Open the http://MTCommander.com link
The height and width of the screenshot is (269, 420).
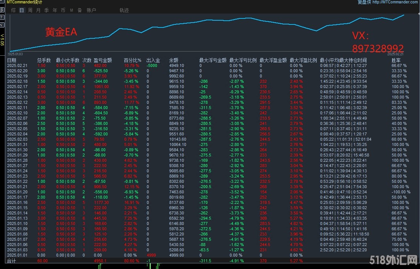coord(395,2)
